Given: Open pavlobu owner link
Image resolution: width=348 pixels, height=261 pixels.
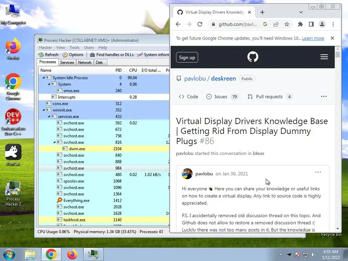Looking at the screenshot, I should pyautogui.click(x=195, y=79).
